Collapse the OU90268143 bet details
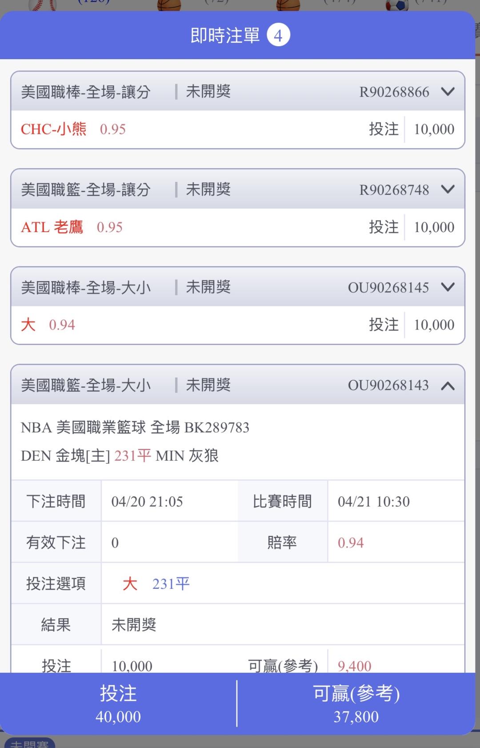The width and height of the screenshot is (480, 748). (448, 386)
